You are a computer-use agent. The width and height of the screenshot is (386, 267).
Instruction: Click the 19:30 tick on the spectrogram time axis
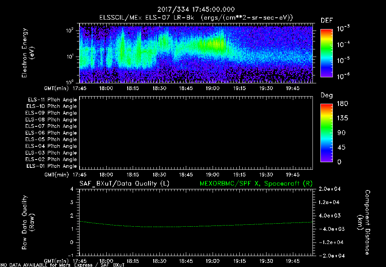click(x=266, y=88)
